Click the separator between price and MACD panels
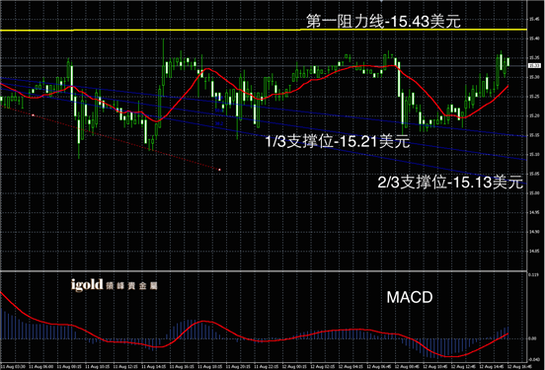 [x=264, y=270]
